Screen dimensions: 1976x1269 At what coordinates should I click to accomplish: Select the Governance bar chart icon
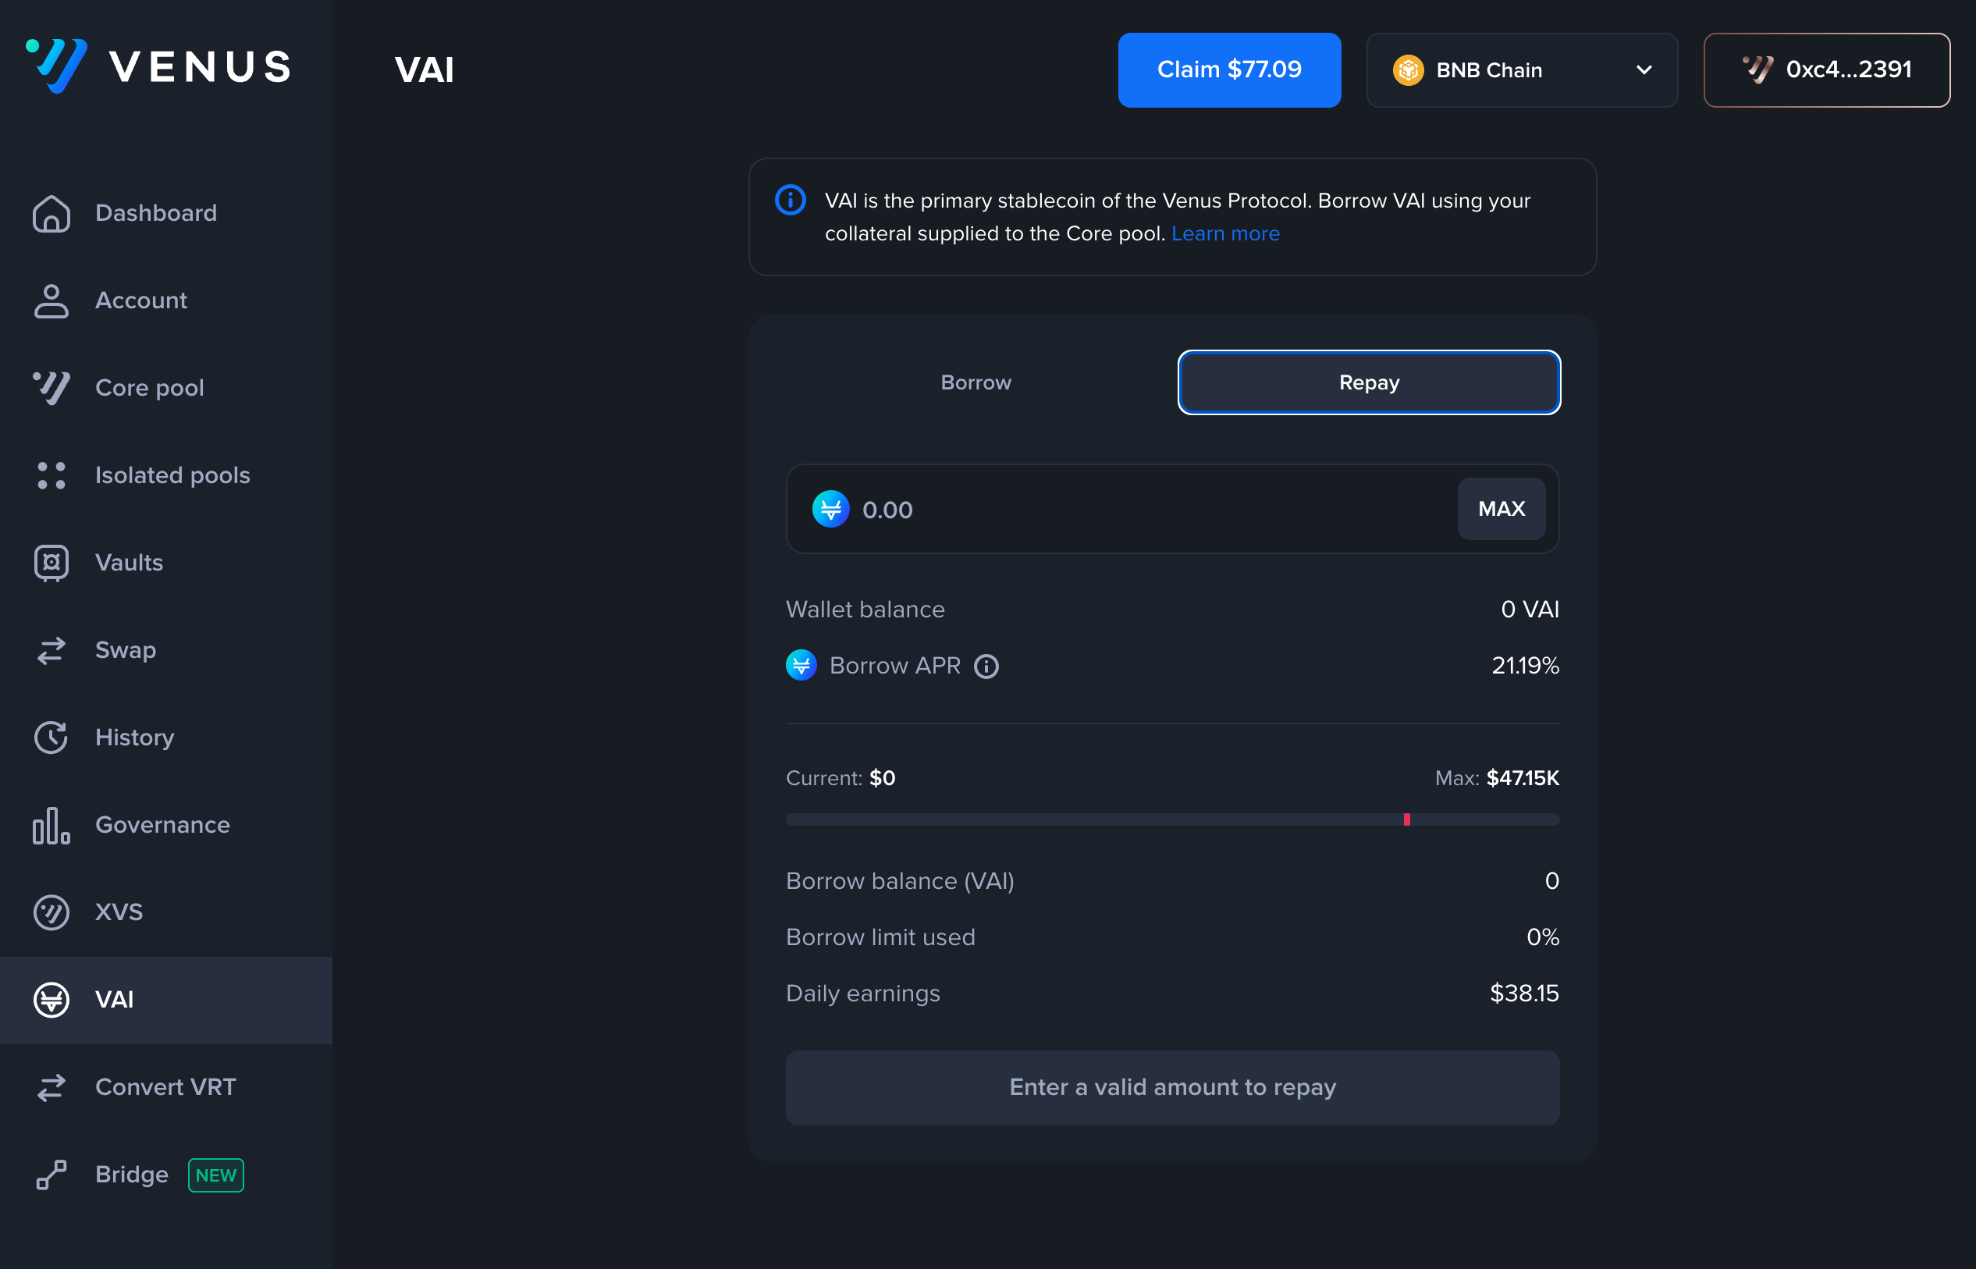click(x=51, y=825)
